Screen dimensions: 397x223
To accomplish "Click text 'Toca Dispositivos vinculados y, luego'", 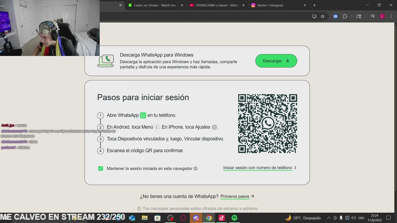I will click(145, 139).
